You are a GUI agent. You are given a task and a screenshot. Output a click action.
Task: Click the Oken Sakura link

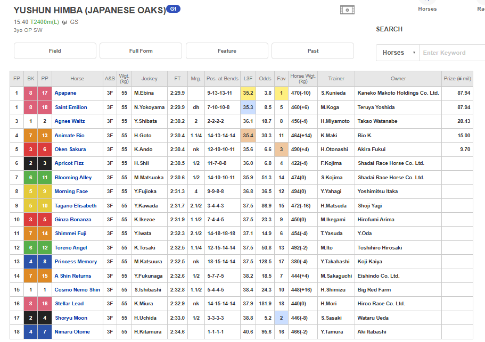pyautogui.click(x=70, y=149)
